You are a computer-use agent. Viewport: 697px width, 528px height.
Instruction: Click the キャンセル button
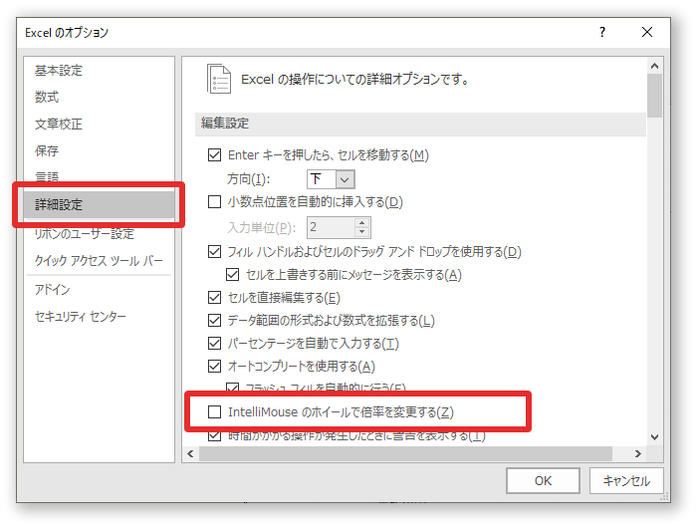coord(626,481)
